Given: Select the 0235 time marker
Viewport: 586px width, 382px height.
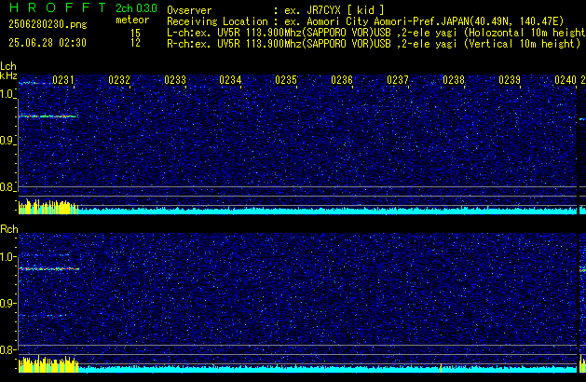Looking at the screenshot, I should pyautogui.click(x=286, y=80).
